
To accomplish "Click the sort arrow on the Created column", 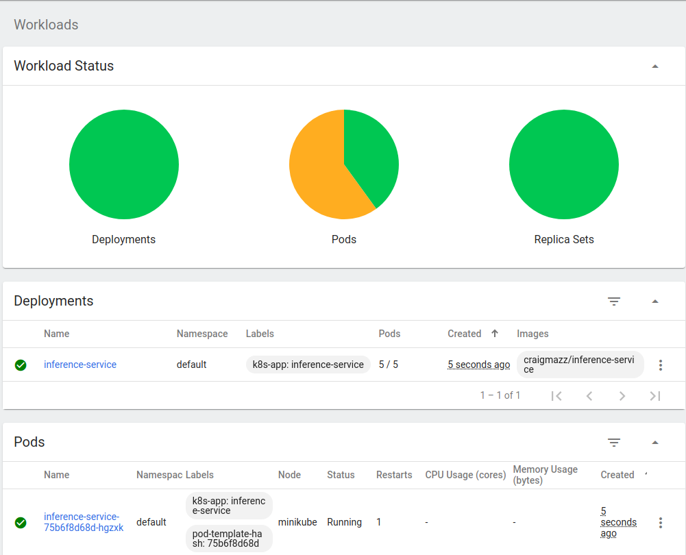I will 495,334.
